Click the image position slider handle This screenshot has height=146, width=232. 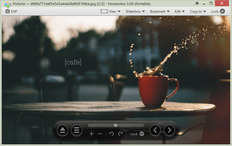click(x=116, y=125)
